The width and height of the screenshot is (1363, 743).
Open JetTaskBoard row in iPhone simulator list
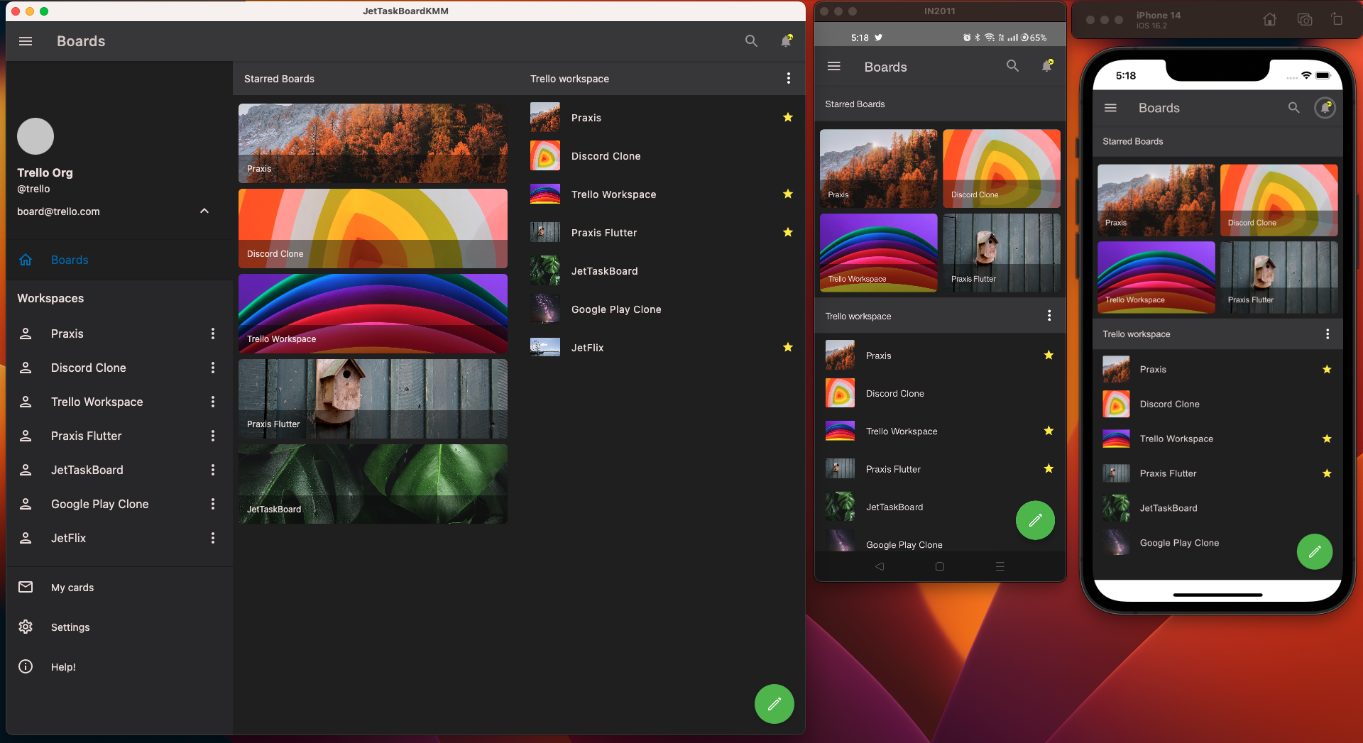pyautogui.click(x=1217, y=508)
